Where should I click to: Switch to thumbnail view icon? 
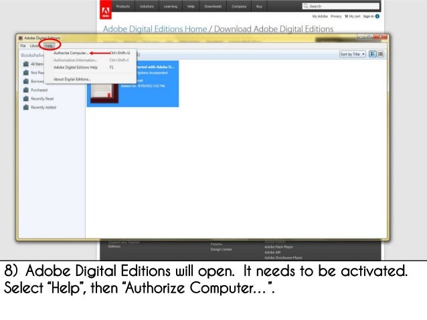pyautogui.click(x=372, y=54)
